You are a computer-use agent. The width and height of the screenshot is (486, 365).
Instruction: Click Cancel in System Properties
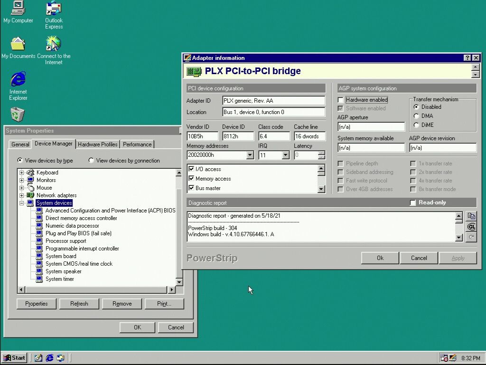click(x=176, y=327)
